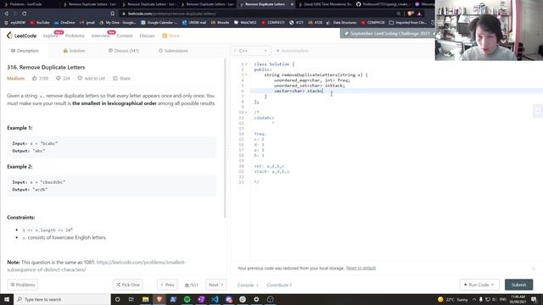
Task: Open Store in LeetCode navbar
Action: click(x=171, y=36)
